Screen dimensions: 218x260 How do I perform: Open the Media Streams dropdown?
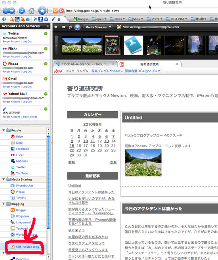coord(98,27)
